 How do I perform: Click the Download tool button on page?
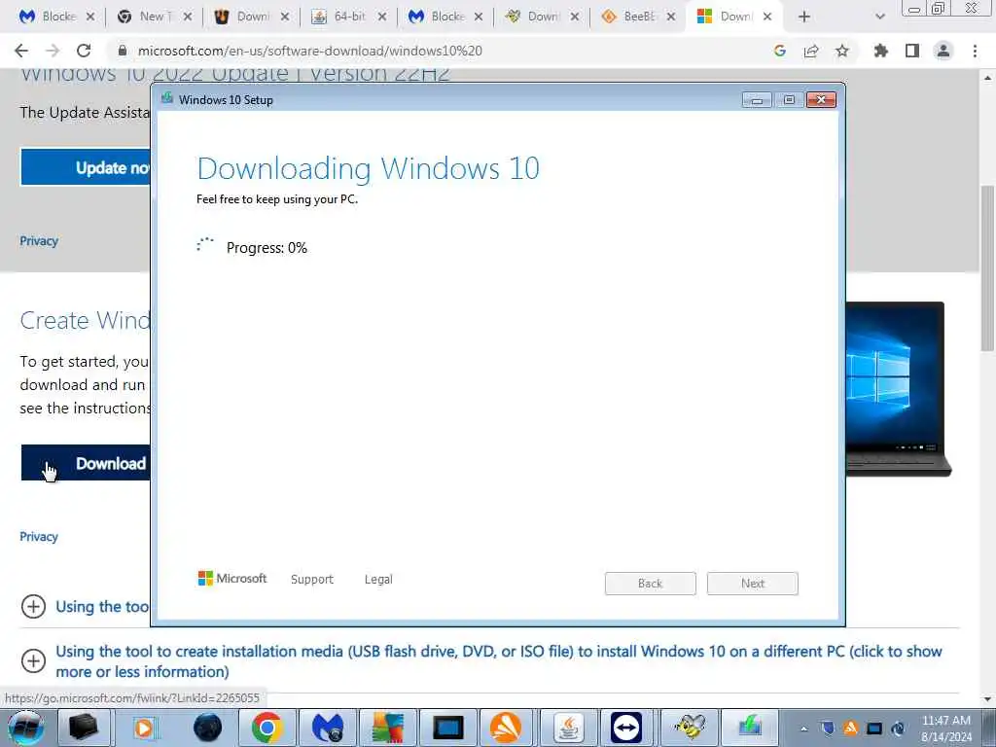tap(86, 463)
